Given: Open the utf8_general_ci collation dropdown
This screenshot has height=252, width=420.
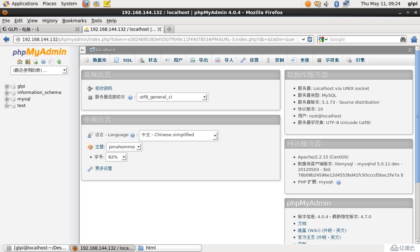Looking at the screenshot, I should (173, 97).
